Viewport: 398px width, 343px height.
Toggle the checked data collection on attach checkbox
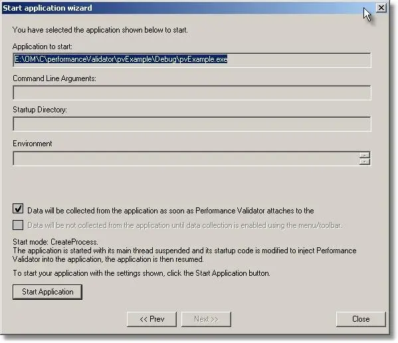point(18,209)
